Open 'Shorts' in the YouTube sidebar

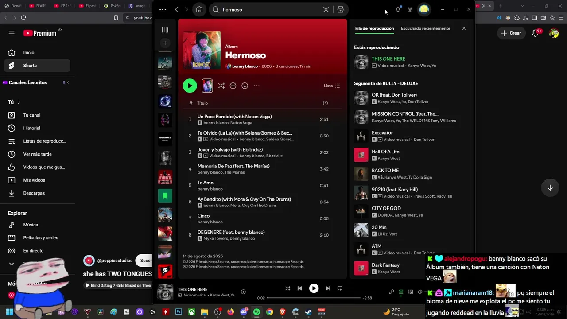[37, 66]
